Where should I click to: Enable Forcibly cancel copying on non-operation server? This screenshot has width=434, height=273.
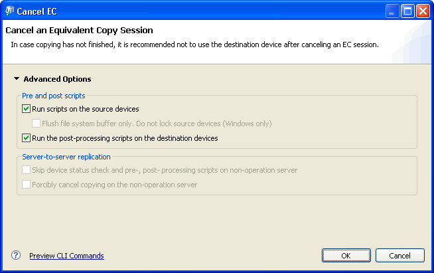coord(27,184)
